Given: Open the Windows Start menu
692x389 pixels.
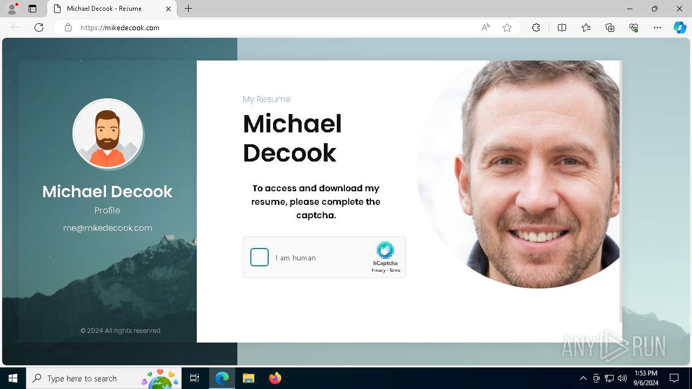Looking at the screenshot, I should pyautogui.click(x=13, y=378).
